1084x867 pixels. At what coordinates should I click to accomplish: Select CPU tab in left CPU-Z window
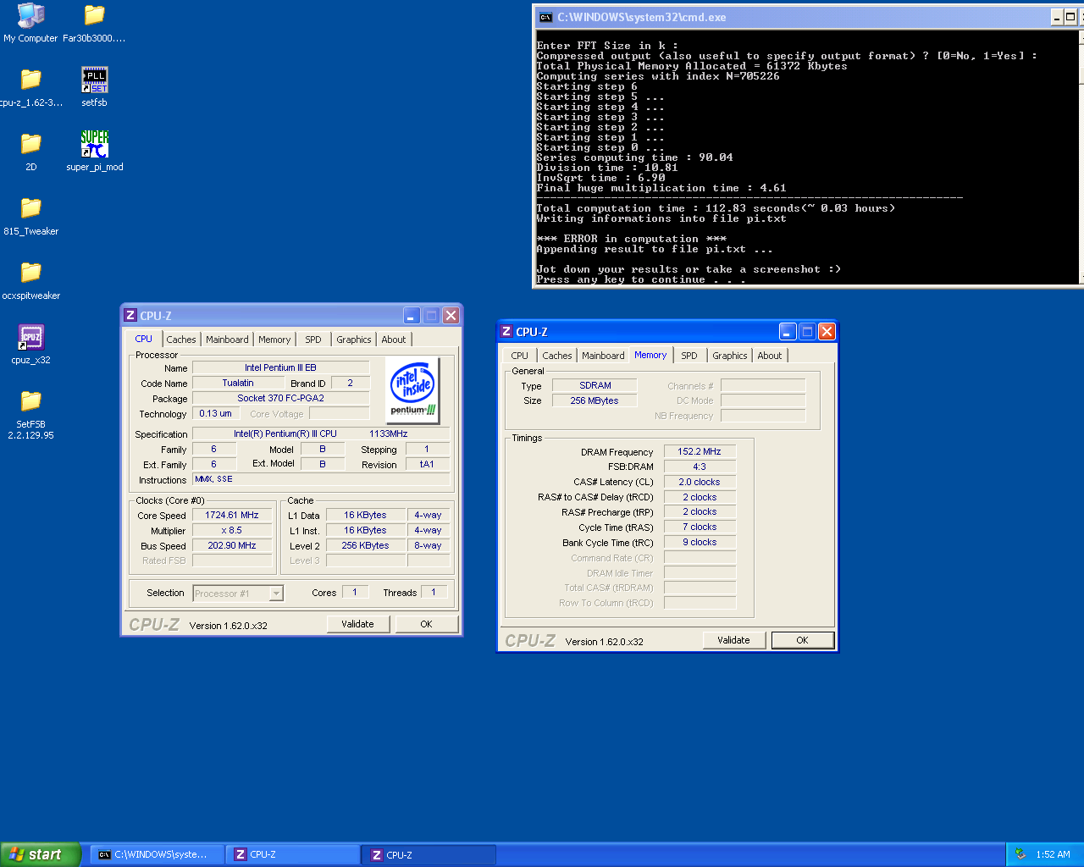coord(144,339)
